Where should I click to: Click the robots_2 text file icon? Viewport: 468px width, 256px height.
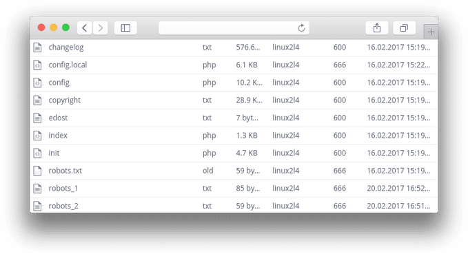[37, 206]
